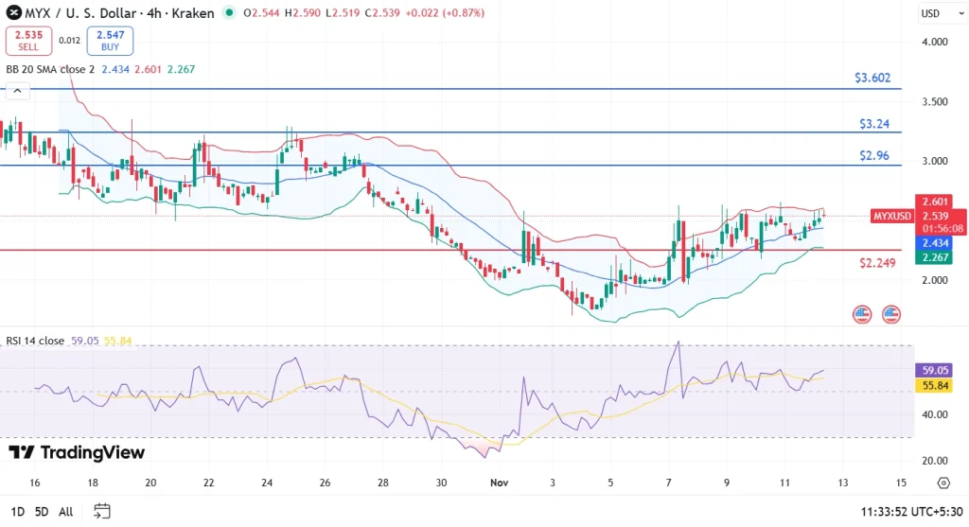Open the go-to-date calendar icon
The image size is (969, 527).
101,511
